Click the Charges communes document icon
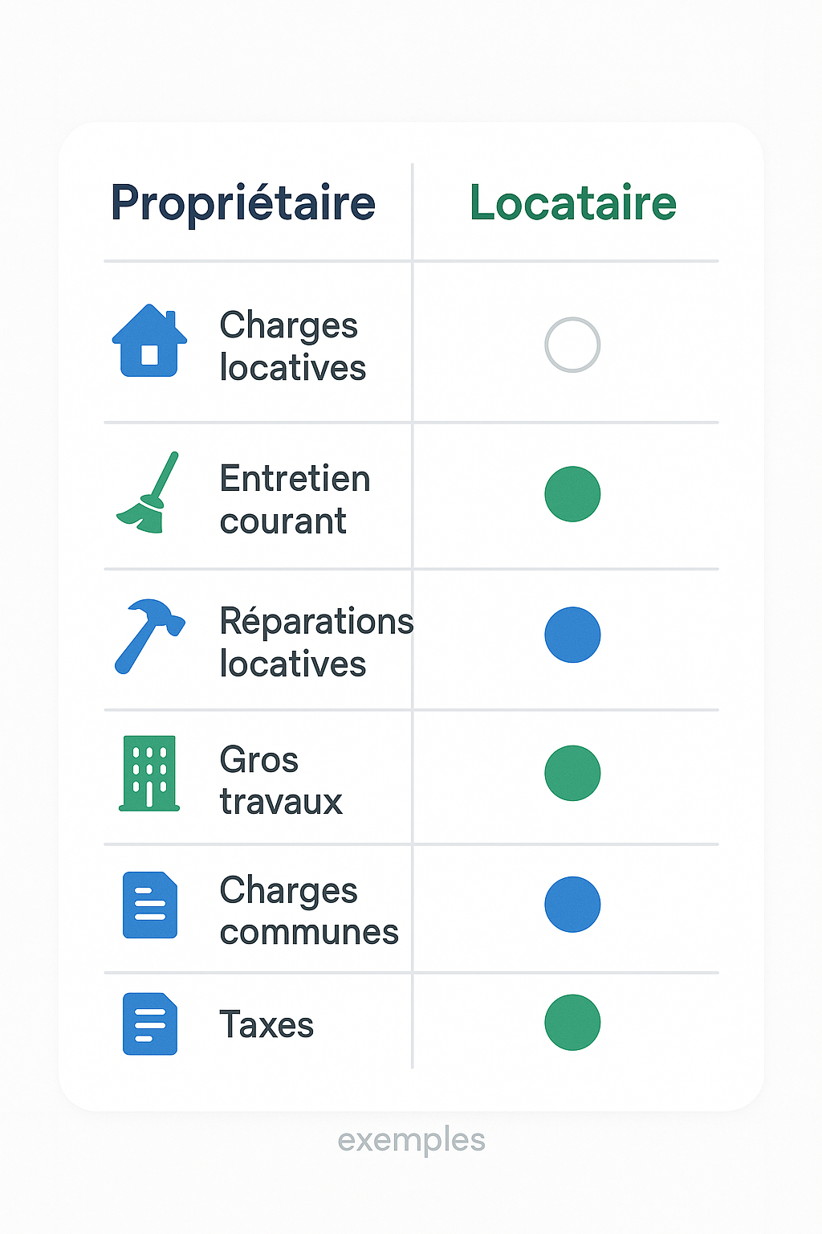Screen dimensions: 822x1234 (x=149, y=905)
